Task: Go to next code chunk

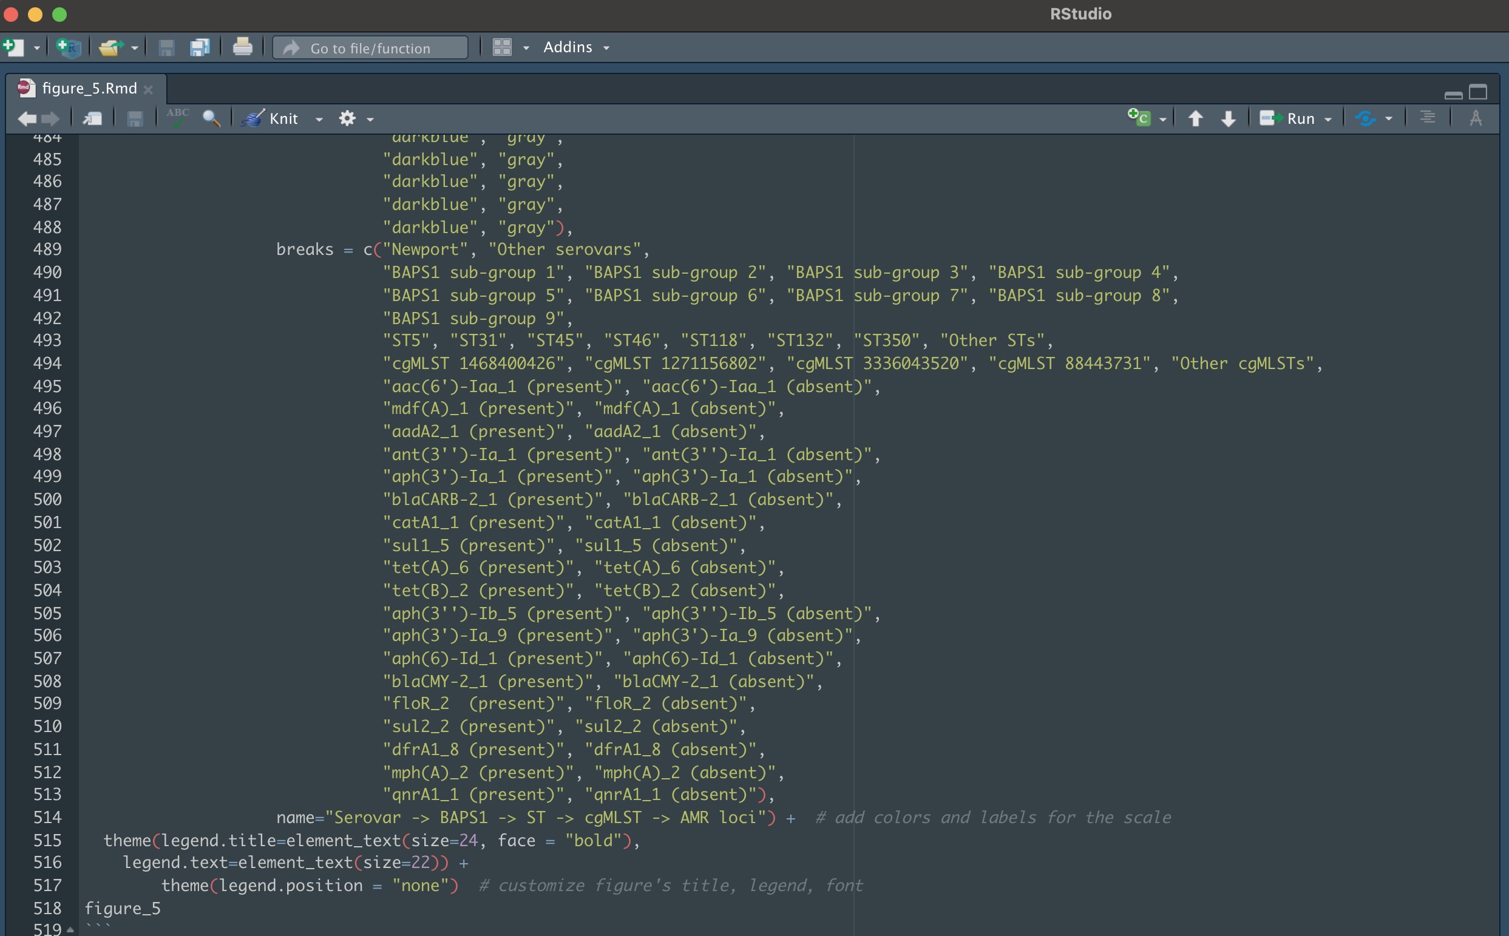Action: click(x=1228, y=118)
